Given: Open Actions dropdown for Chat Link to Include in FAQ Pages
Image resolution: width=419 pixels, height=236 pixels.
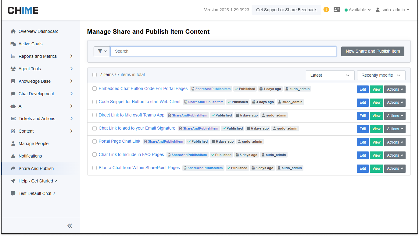Looking at the screenshot, I should (x=395, y=155).
